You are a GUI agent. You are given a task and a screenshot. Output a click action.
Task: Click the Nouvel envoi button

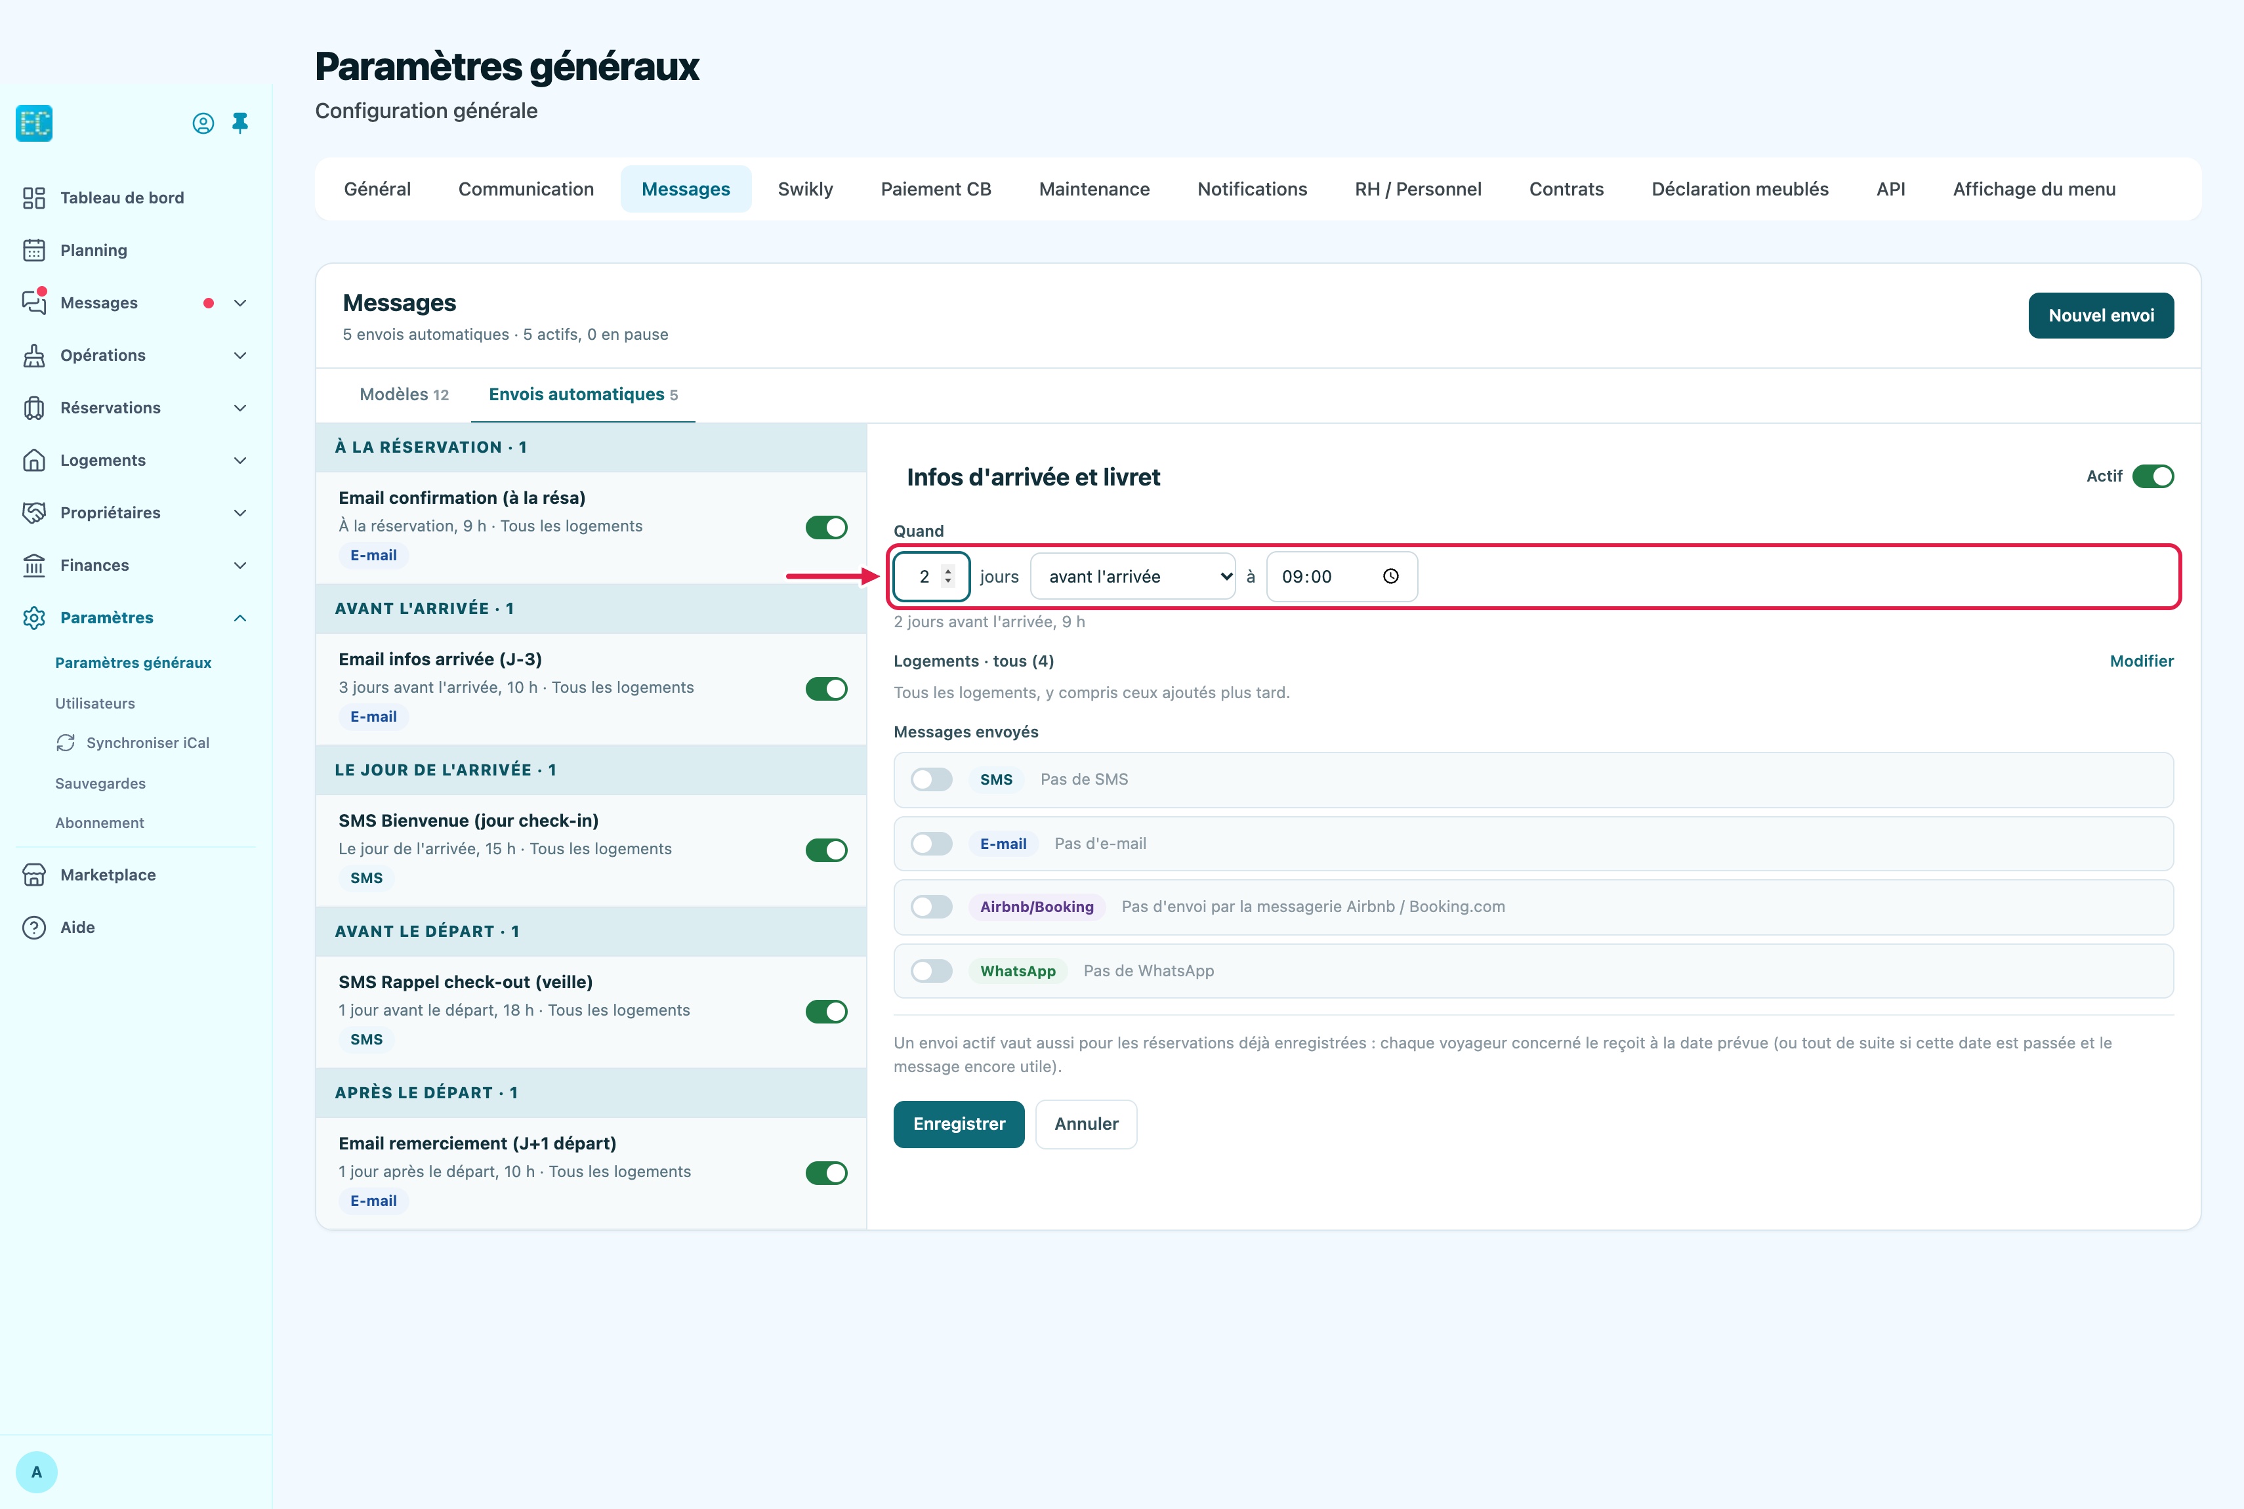point(2100,316)
